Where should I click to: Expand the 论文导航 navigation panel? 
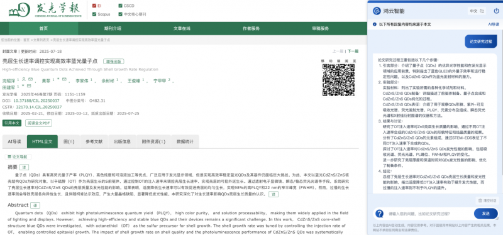point(18,157)
